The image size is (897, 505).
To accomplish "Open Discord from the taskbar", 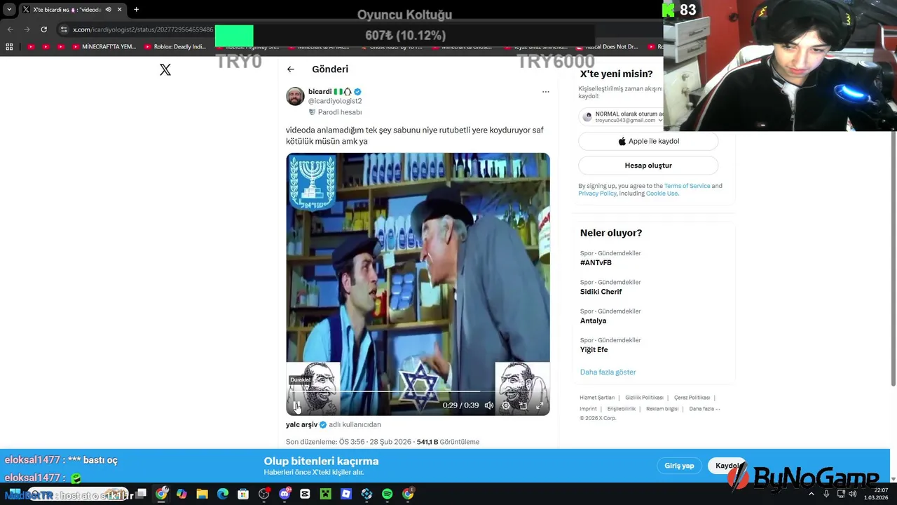I will 285,494.
